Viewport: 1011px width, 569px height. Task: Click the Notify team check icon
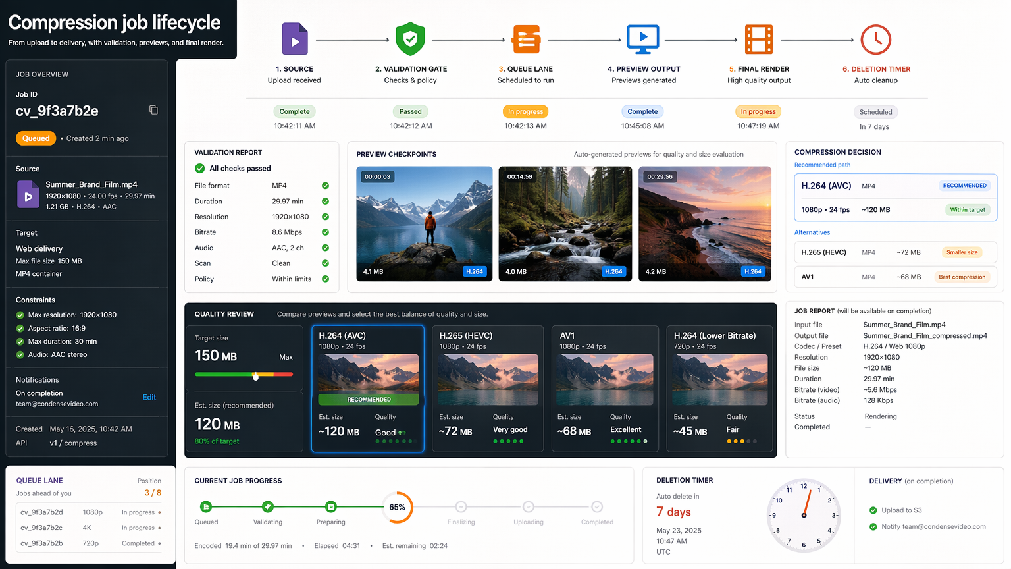[873, 527]
